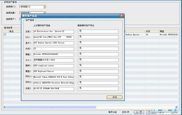
Task: Click the CPU field showing Intel Core2 Duo
Action: (x=54, y=37)
